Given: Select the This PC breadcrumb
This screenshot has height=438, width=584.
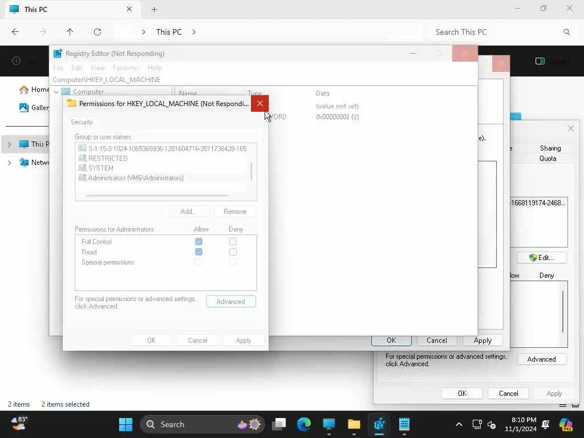Looking at the screenshot, I should pos(169,32).
